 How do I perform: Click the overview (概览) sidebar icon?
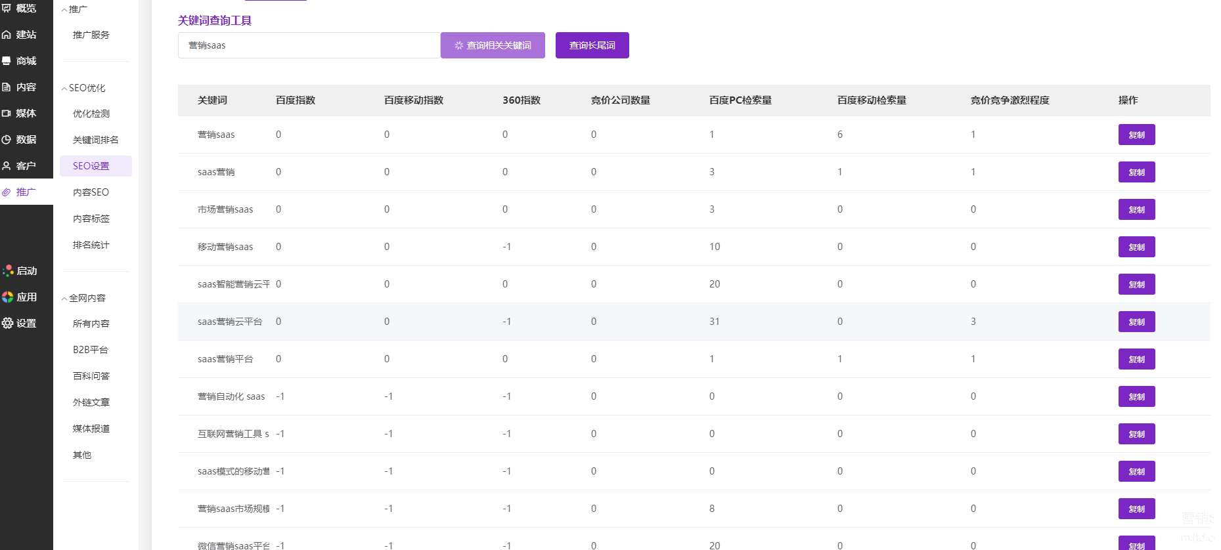pyautogui.click(x=7, y=8)
